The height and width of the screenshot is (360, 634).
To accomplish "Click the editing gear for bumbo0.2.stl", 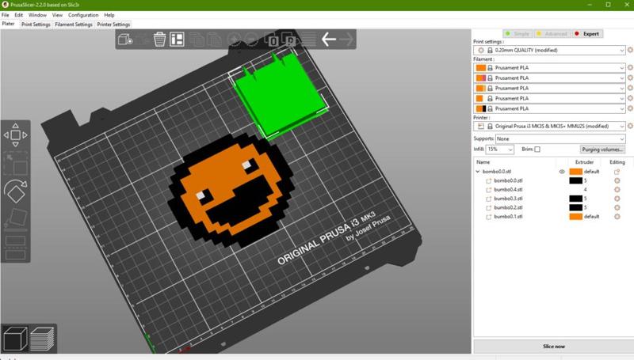I will (617, 207).
